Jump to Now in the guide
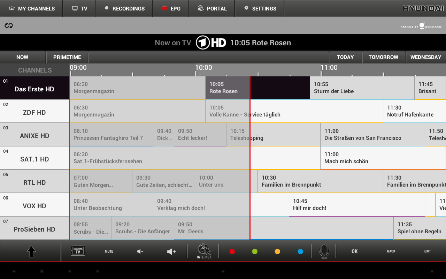The height and width of the screenshot is (279, 446). (x=23, y=57)
